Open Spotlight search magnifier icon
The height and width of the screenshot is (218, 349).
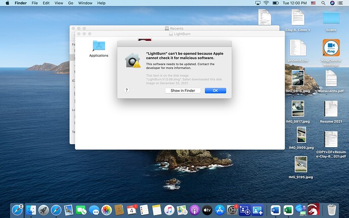click(323, 3)
